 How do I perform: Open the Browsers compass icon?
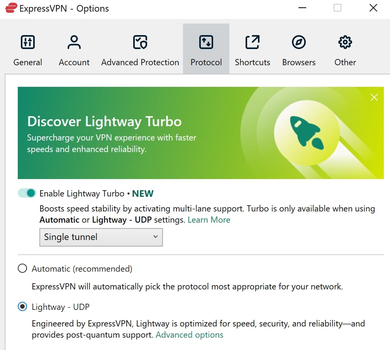[x=299, y=42]
